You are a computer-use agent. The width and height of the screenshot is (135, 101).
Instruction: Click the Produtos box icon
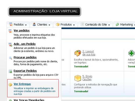click(58, 24)
